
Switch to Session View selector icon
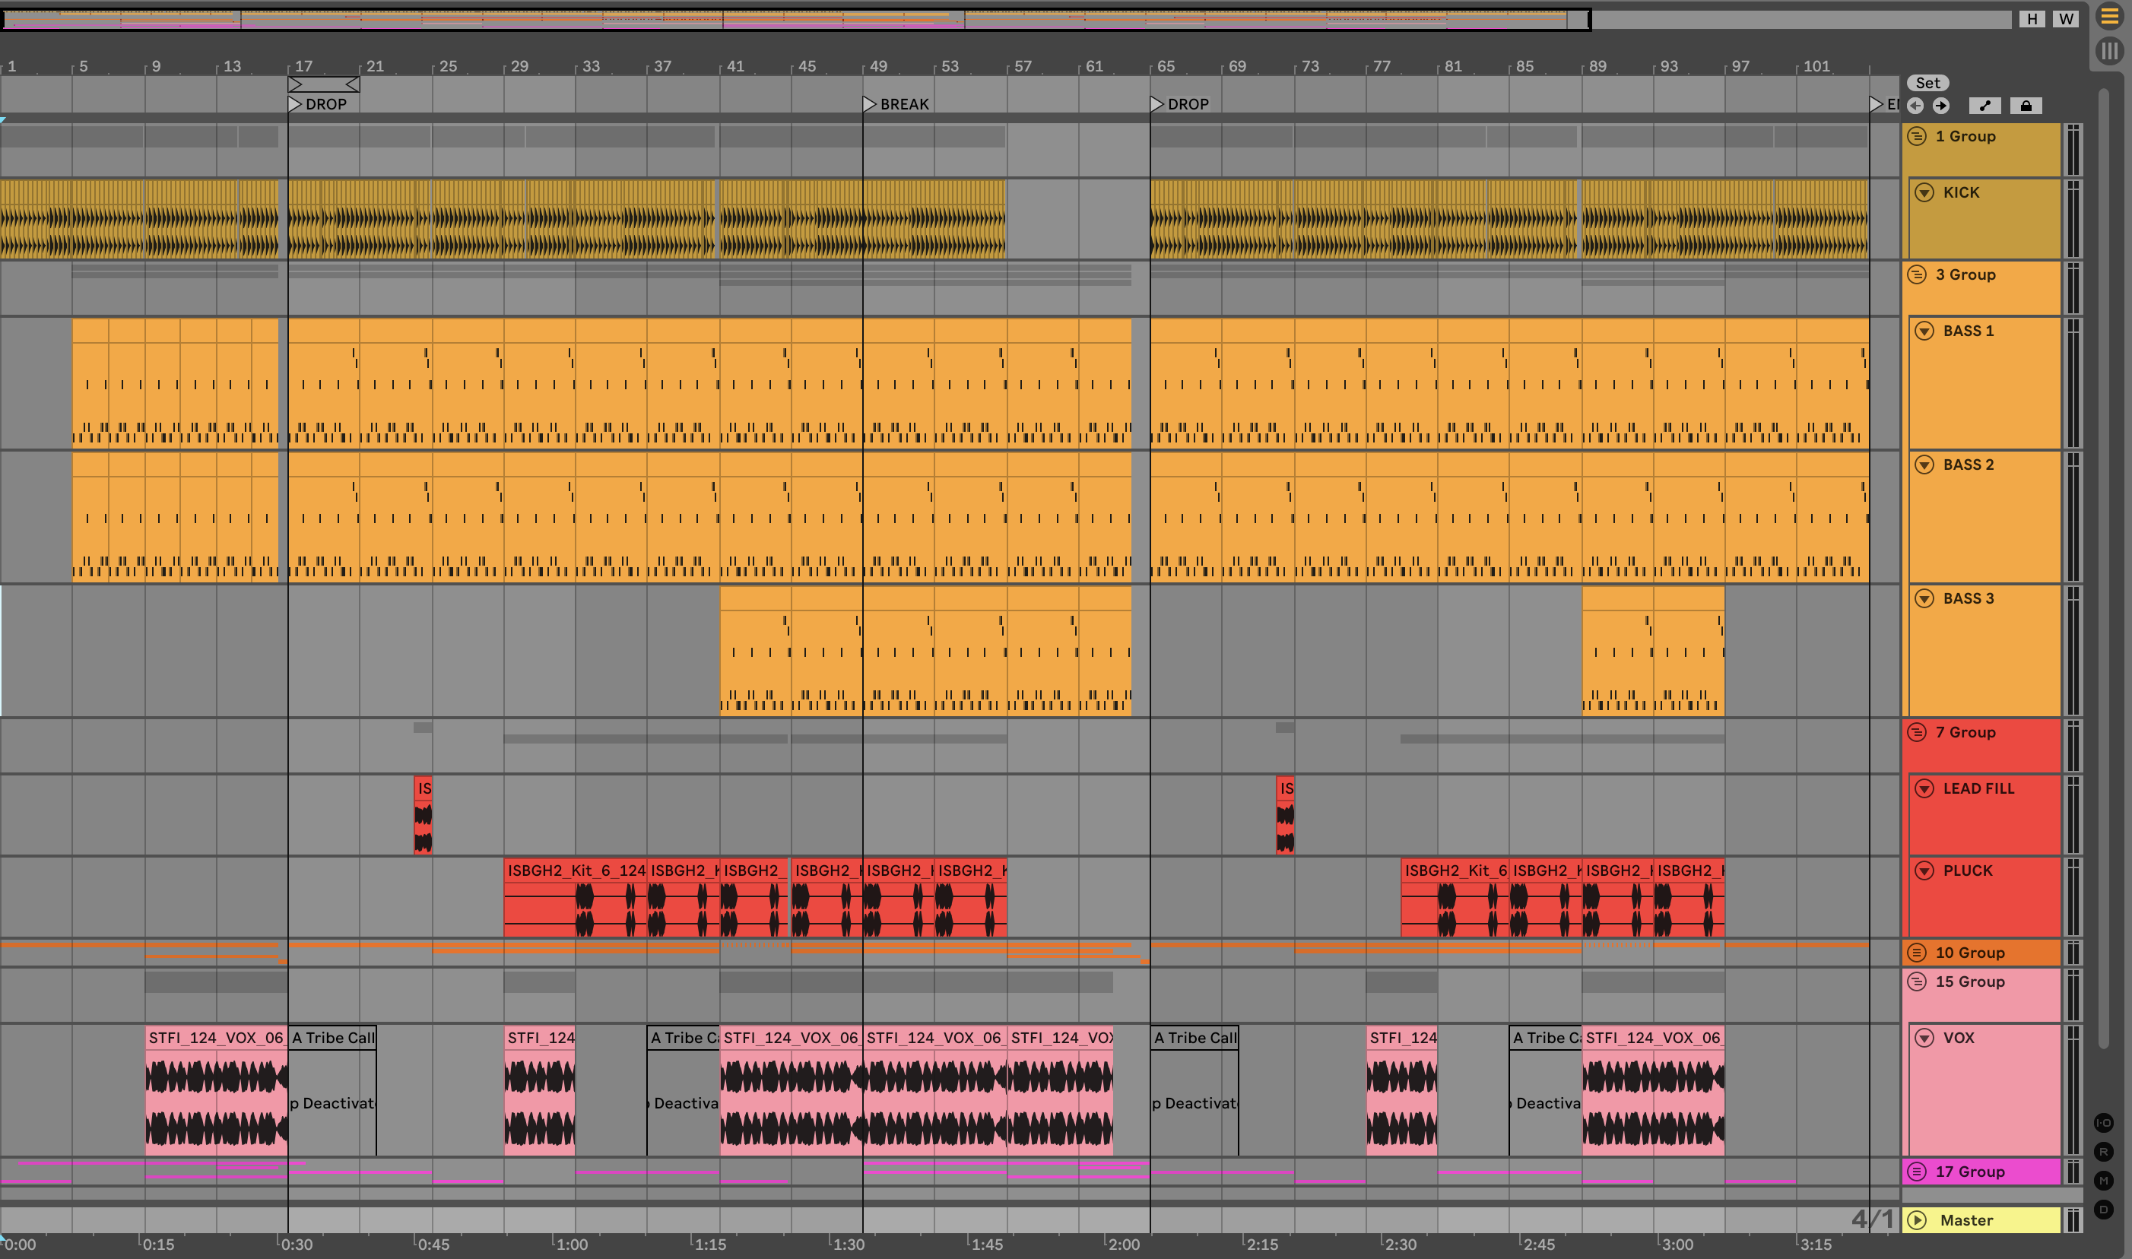click(x=2109, y=51)
